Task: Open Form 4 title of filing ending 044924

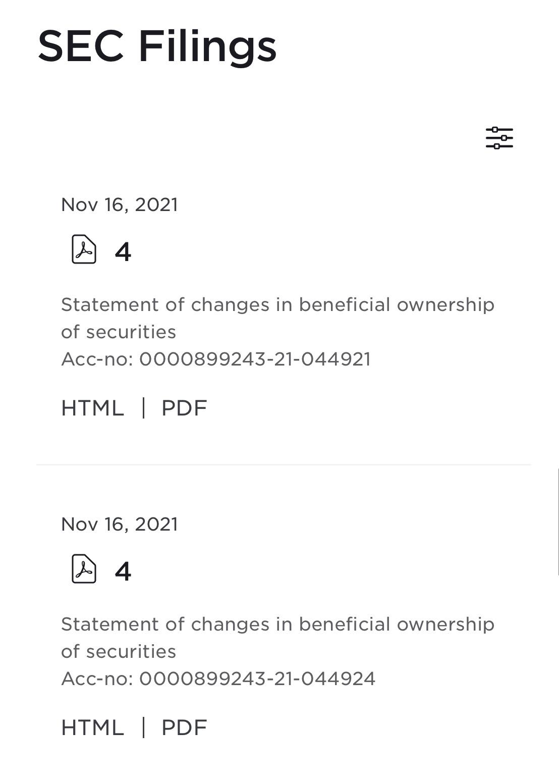Action: tap(123, 571)
